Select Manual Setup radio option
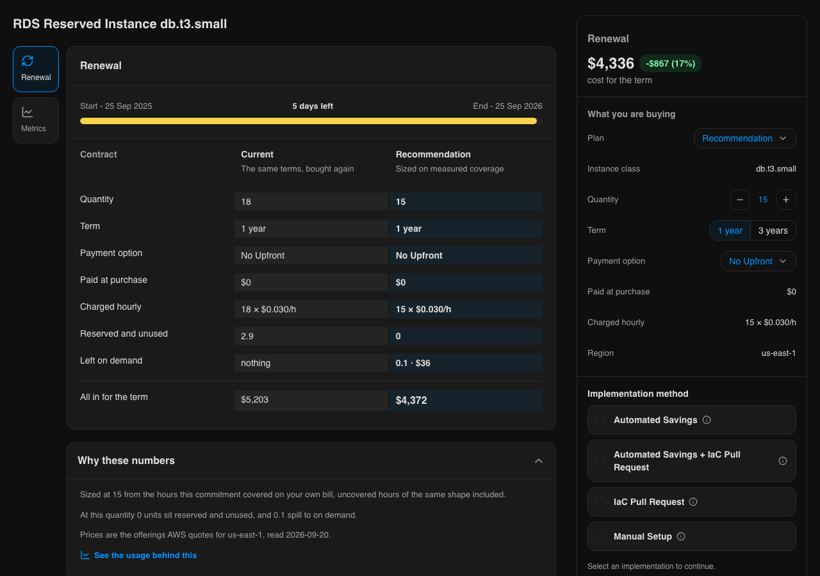Viewport: 820px width, 576px height. 692,536
